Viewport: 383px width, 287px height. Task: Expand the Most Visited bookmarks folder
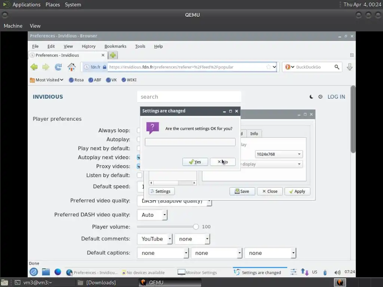46,80
